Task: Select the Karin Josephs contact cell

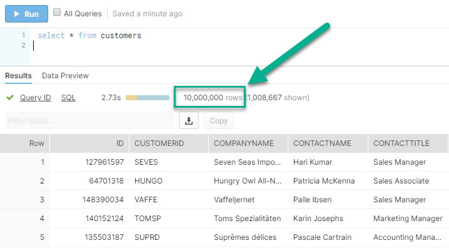Action: pyautogui.click(x=328, y=219)
